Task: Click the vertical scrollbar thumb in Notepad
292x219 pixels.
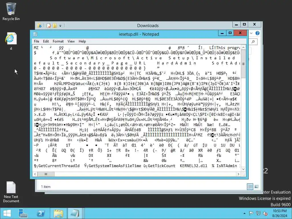Action: coord(244,64)
